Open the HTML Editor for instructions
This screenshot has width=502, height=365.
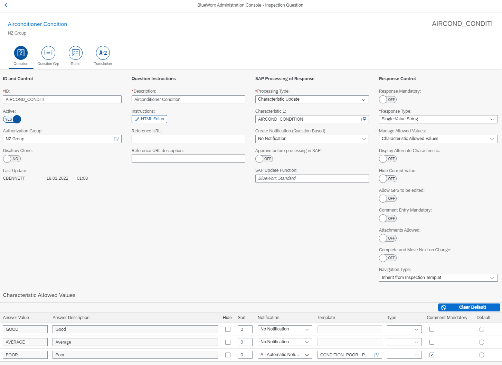(x=149, y=119)
